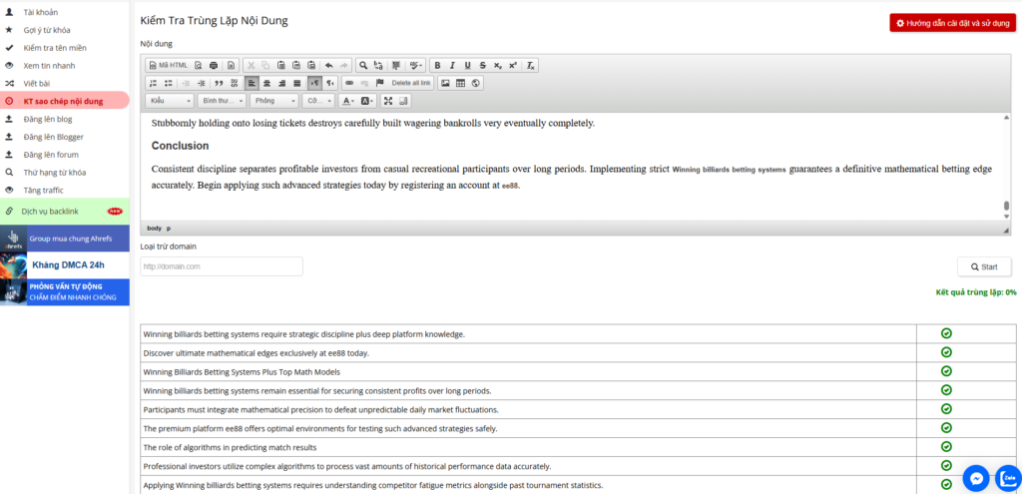Open the paragraph format dropdown
This screenshot has width=1022, height=494.
pos(222,101)
